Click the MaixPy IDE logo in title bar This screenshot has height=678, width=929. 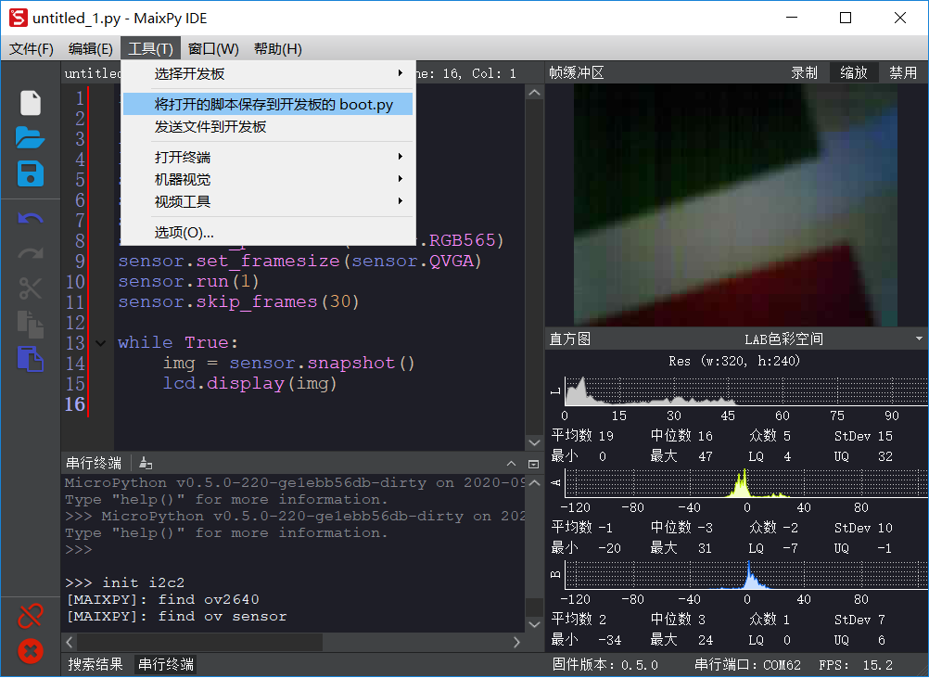click(x=18, y=18)
